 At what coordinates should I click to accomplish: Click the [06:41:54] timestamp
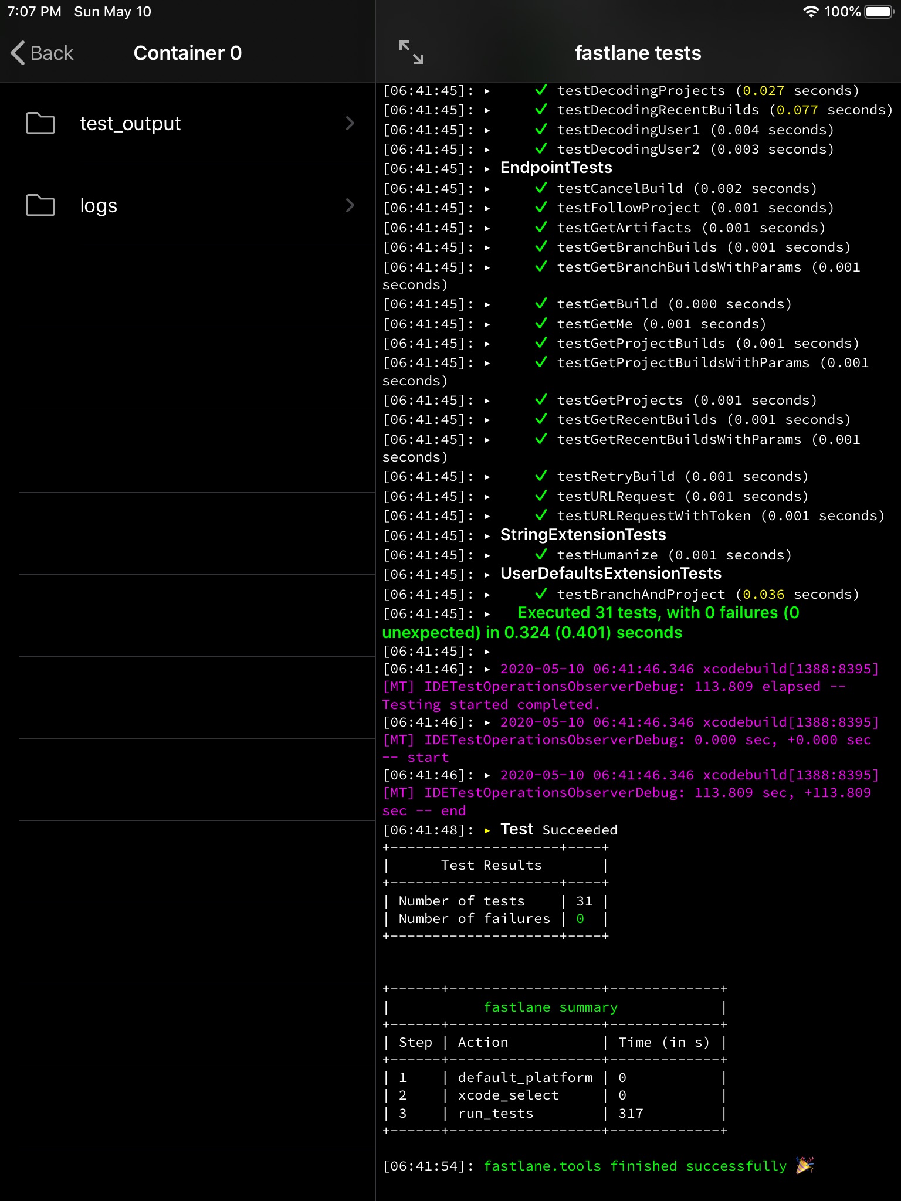click(x=428, y=1166)
